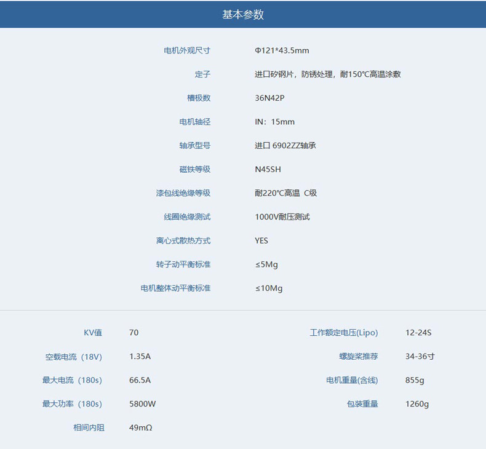Click the 进口 6902ZZ轴承 bearing value
This screenshot has height=449, width=486.
pos(285,146)
